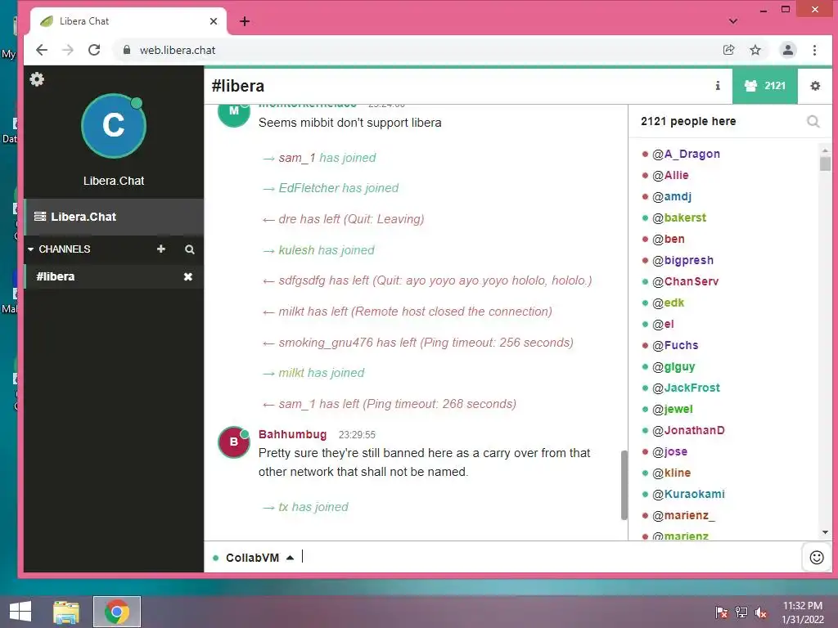The height and width of the screenshot is (628, 838).
Task: Open the Chrome three-dot menu
Action: [814, 50]
